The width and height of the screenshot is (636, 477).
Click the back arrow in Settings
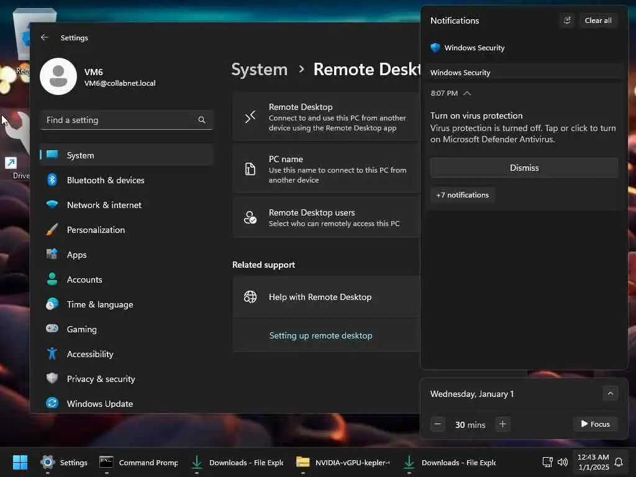[x=45, y=37]
